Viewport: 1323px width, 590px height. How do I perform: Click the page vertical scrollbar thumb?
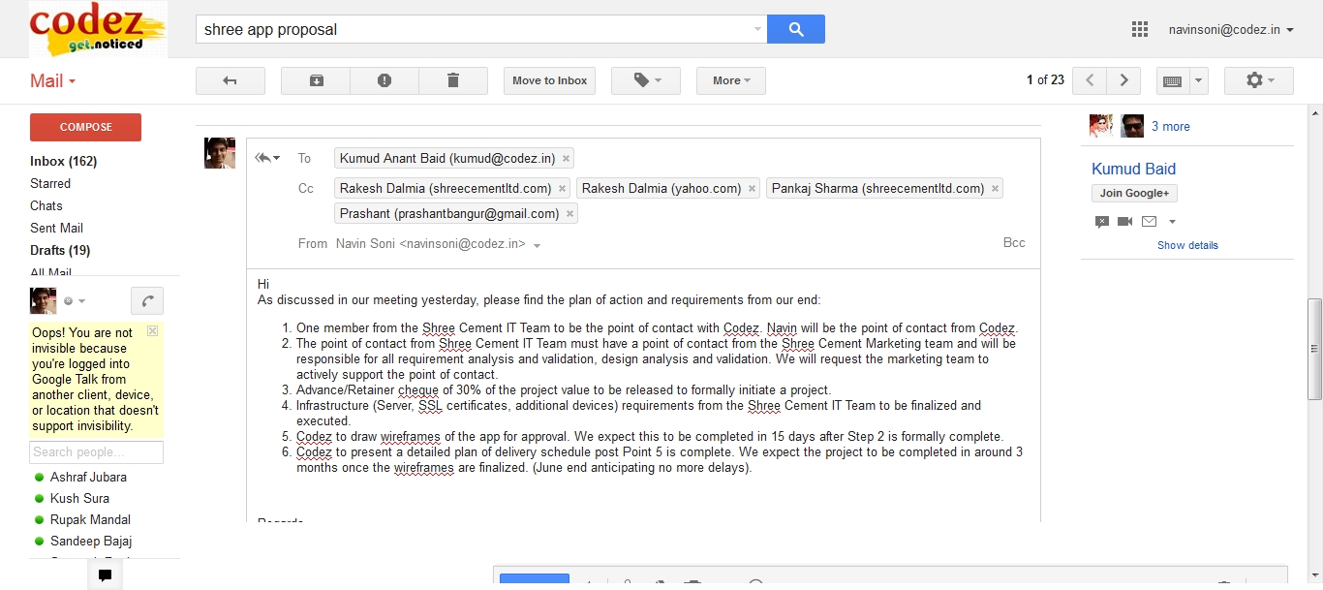pyautogui.click(x=1315, y=349)
